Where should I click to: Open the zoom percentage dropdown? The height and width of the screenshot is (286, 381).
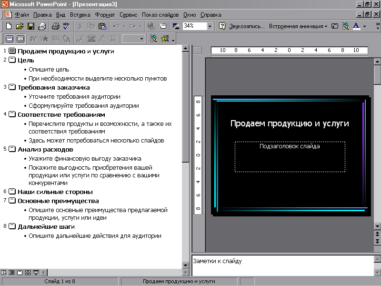210,26
